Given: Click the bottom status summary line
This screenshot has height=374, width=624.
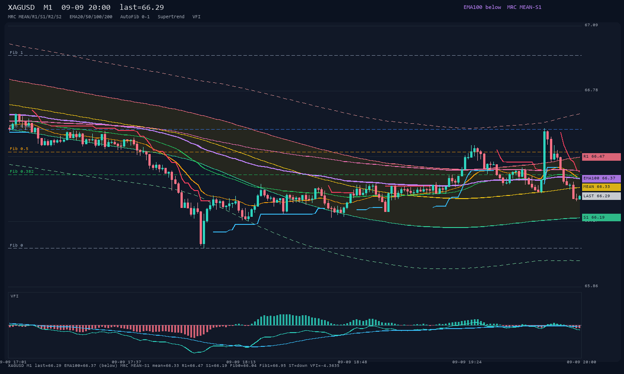Looking at the screenshot, I should (174, 366).
